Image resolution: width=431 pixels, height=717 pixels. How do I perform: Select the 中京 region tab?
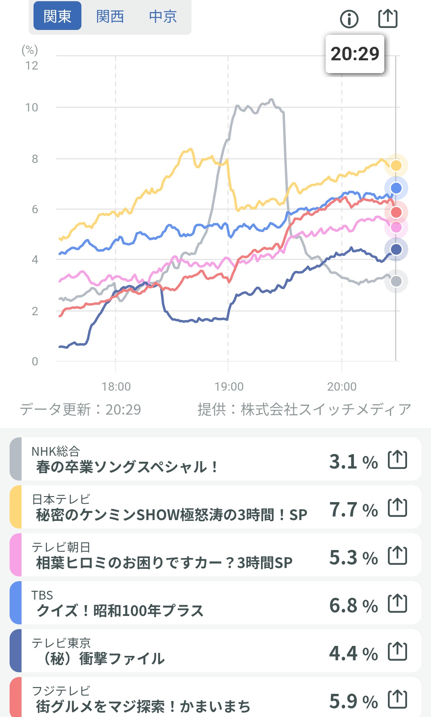163,16
